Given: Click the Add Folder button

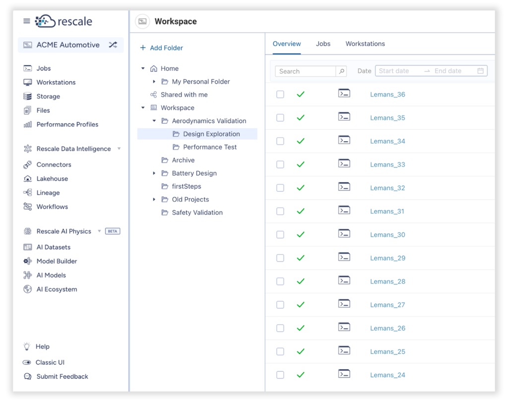Looking at the screenshot, I should coord(162,48).
